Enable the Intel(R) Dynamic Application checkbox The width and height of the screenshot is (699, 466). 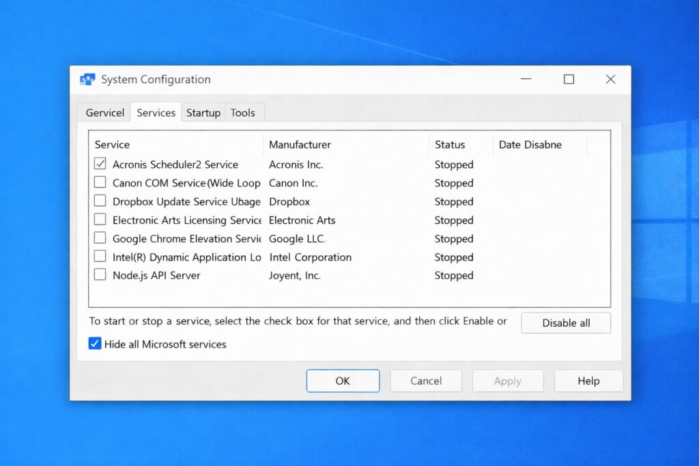pyautogui.click(x=100, y=257)
